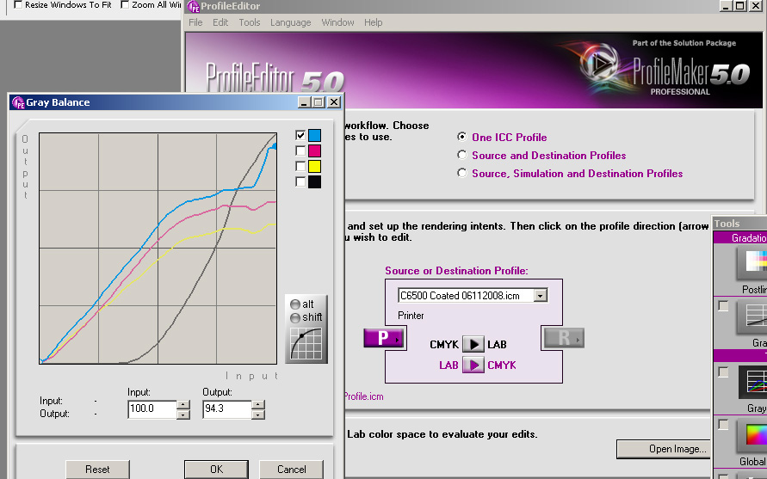Open the Gradation tool icon in Tools
Viewport: 767px width, 479px height.
click(x=752, y=264)
